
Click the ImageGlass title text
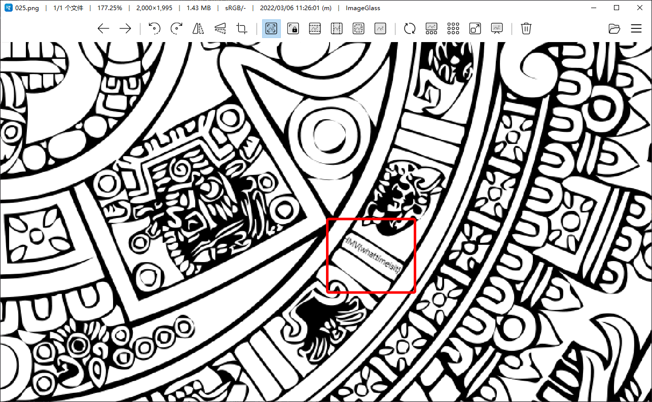click(x=363, y=8)
